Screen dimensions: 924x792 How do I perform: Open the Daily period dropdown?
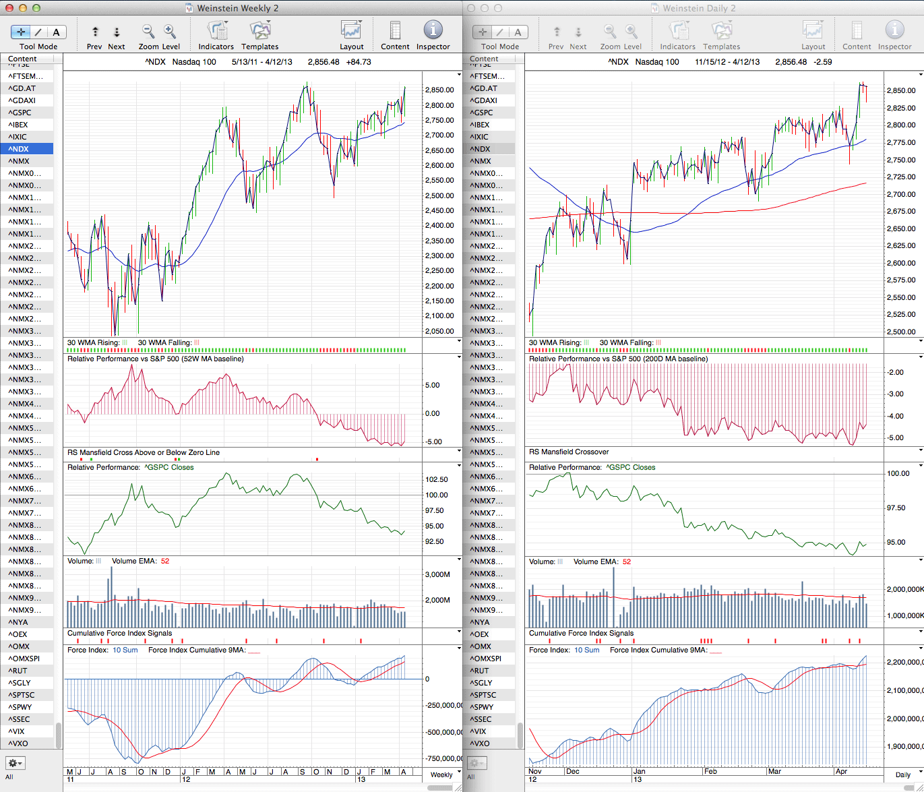(x=906, y=774)
